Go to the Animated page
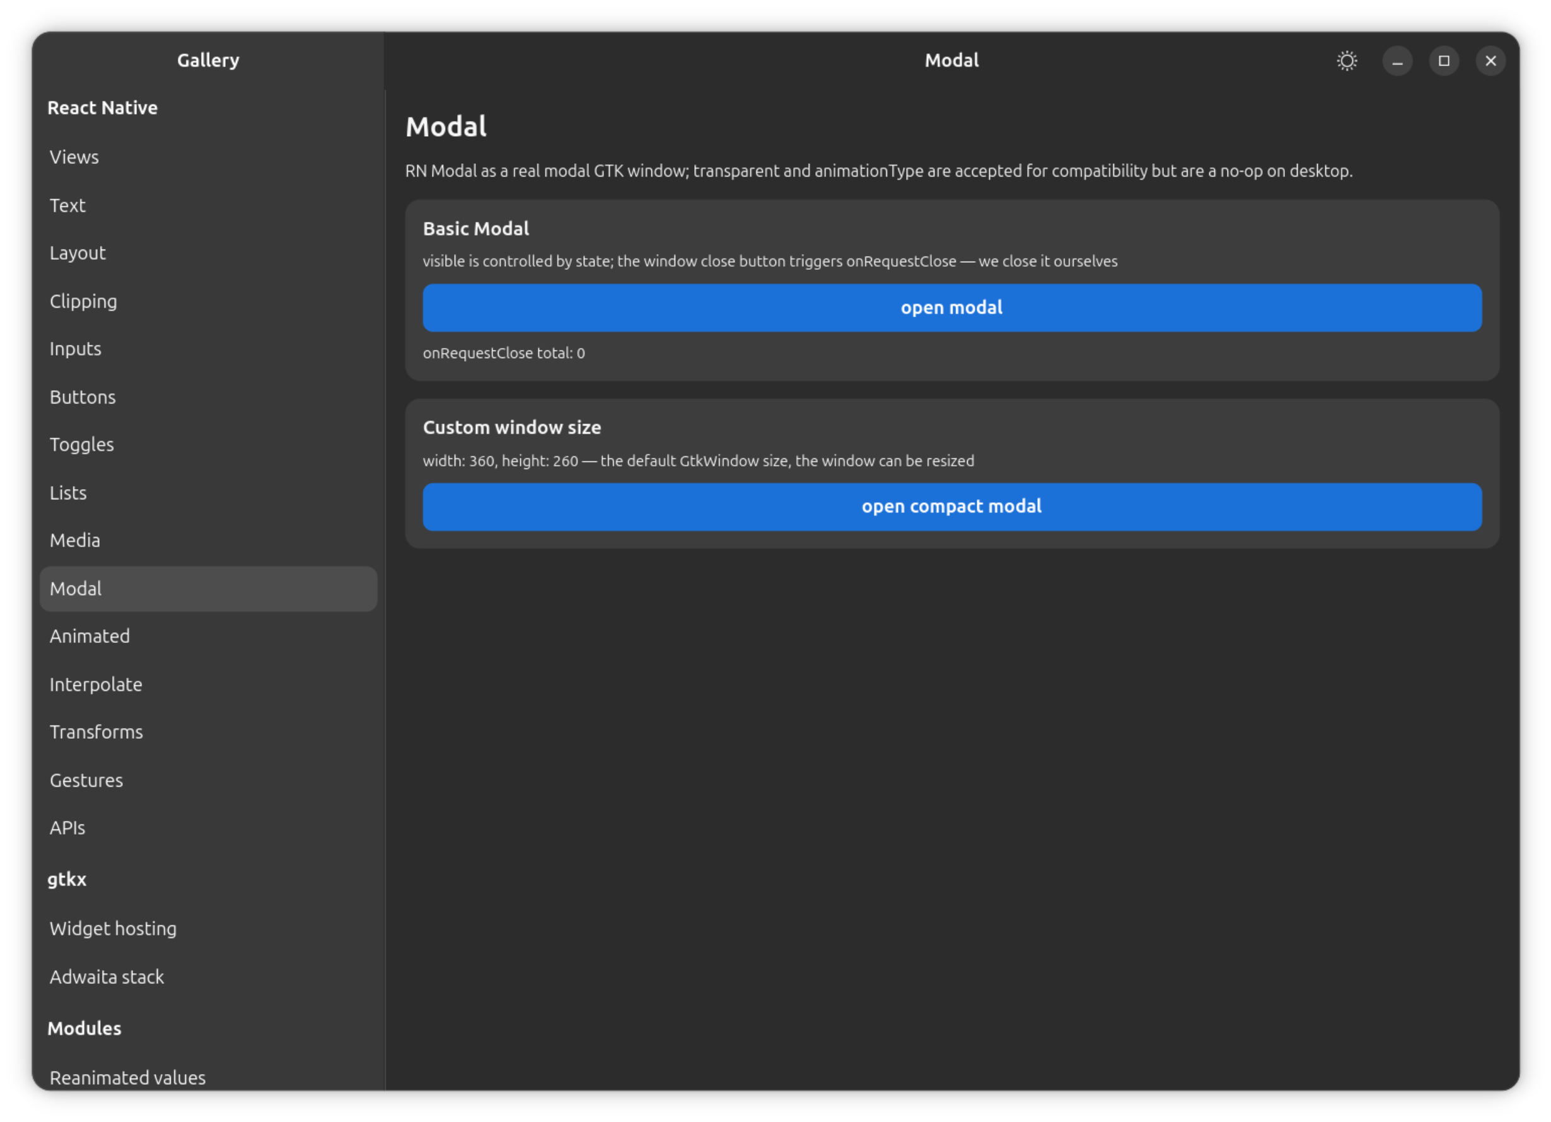Screen dimensions: 1551x1122 point(209,636)
